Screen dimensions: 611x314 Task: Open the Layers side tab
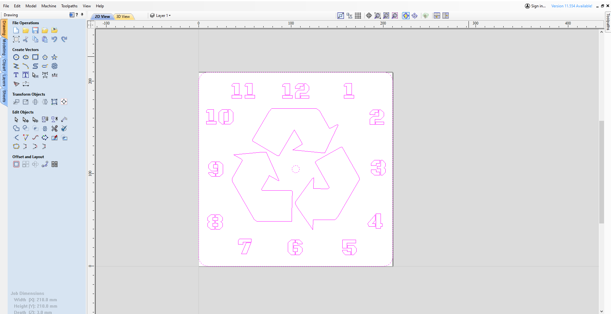4,80
